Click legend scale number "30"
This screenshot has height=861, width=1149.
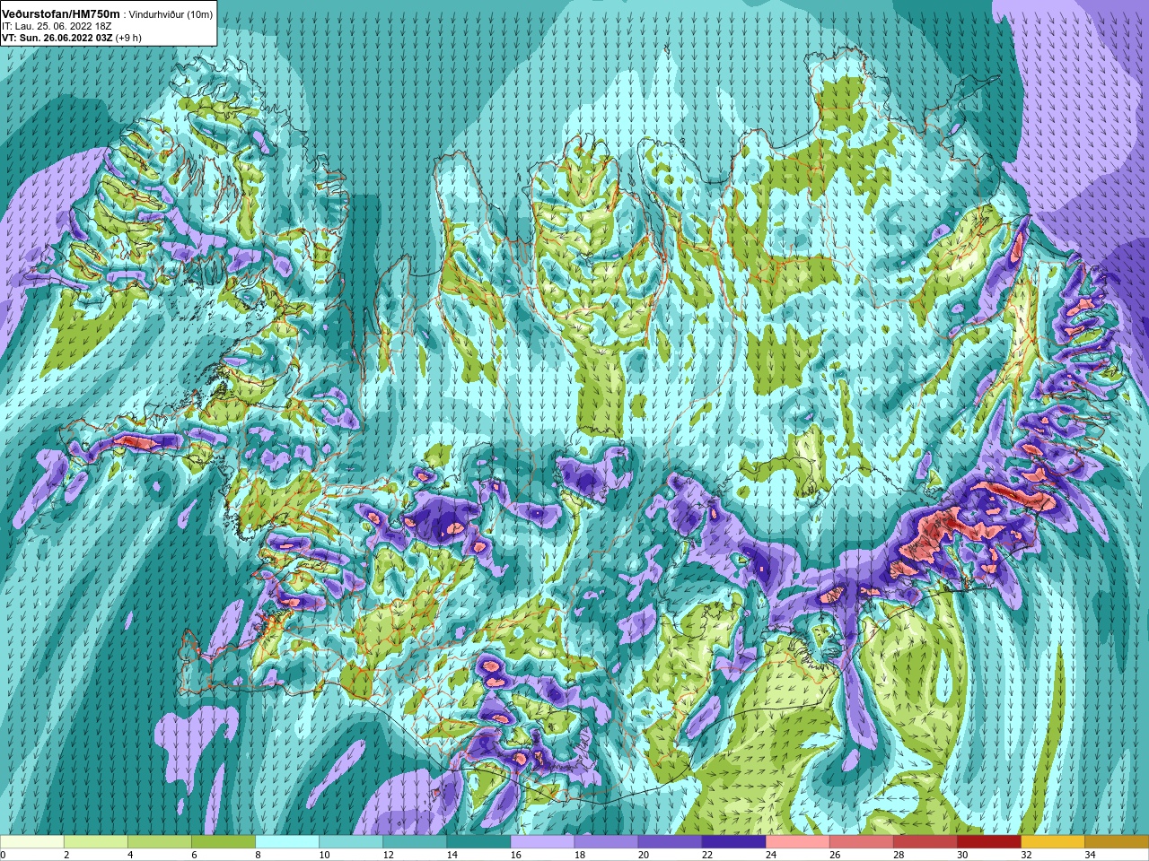tap(961, 855)
